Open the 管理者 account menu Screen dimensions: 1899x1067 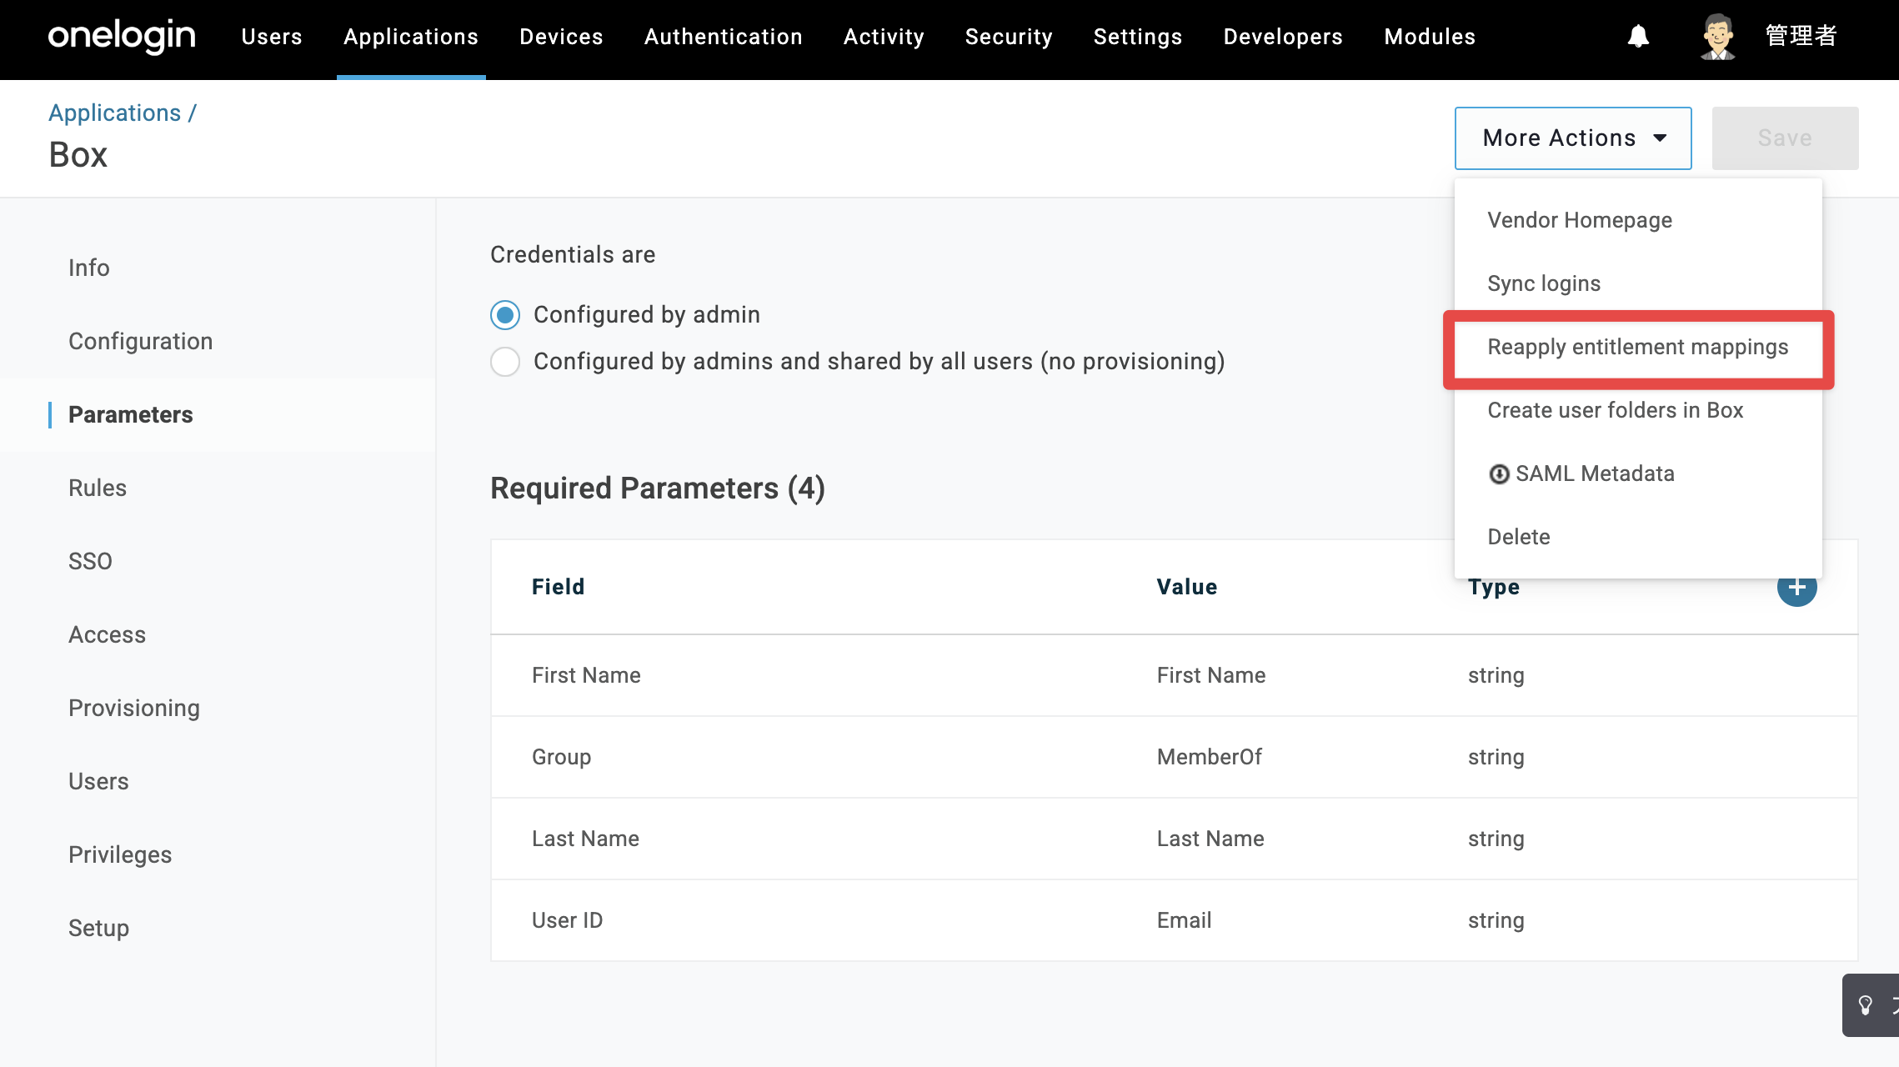point(1801,37)
